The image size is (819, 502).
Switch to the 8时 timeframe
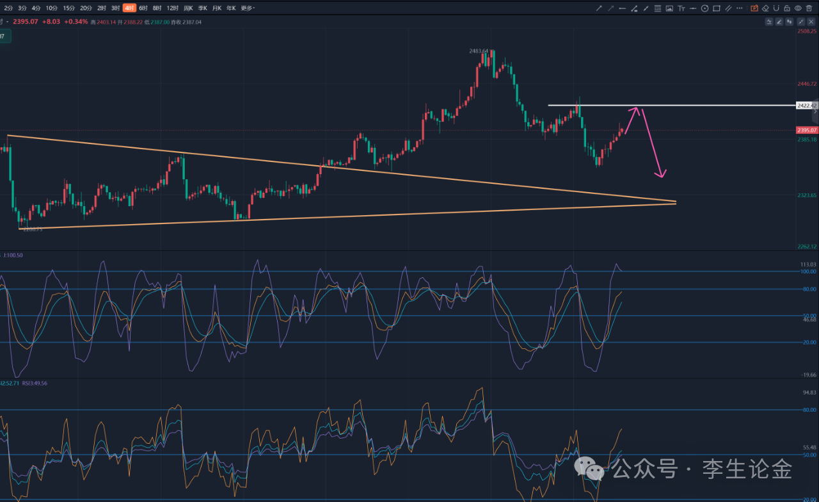tap(157, 8)
